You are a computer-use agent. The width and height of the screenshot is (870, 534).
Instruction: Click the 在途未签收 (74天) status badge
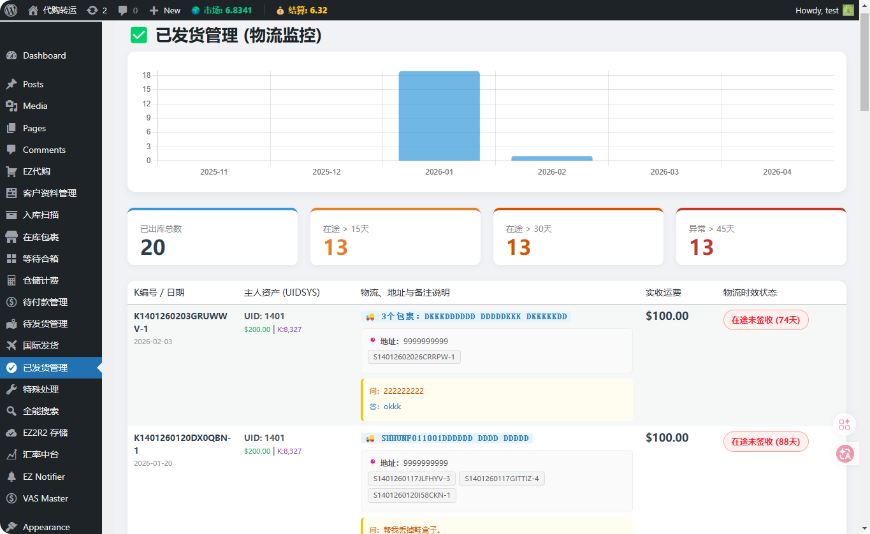point(765,320)
